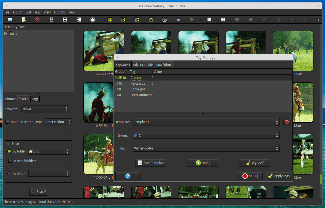Click the grey fullscreen view toolbar icon
Image resolution: width=325 pixels, height=208 pixels.
pyautogui.click(x=165, y=20)
